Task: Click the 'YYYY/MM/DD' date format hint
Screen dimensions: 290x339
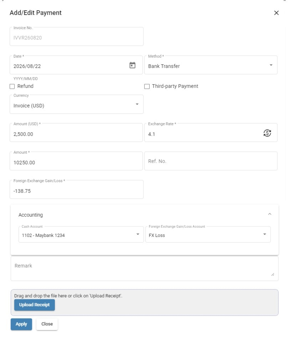Action: pos(26,79)
